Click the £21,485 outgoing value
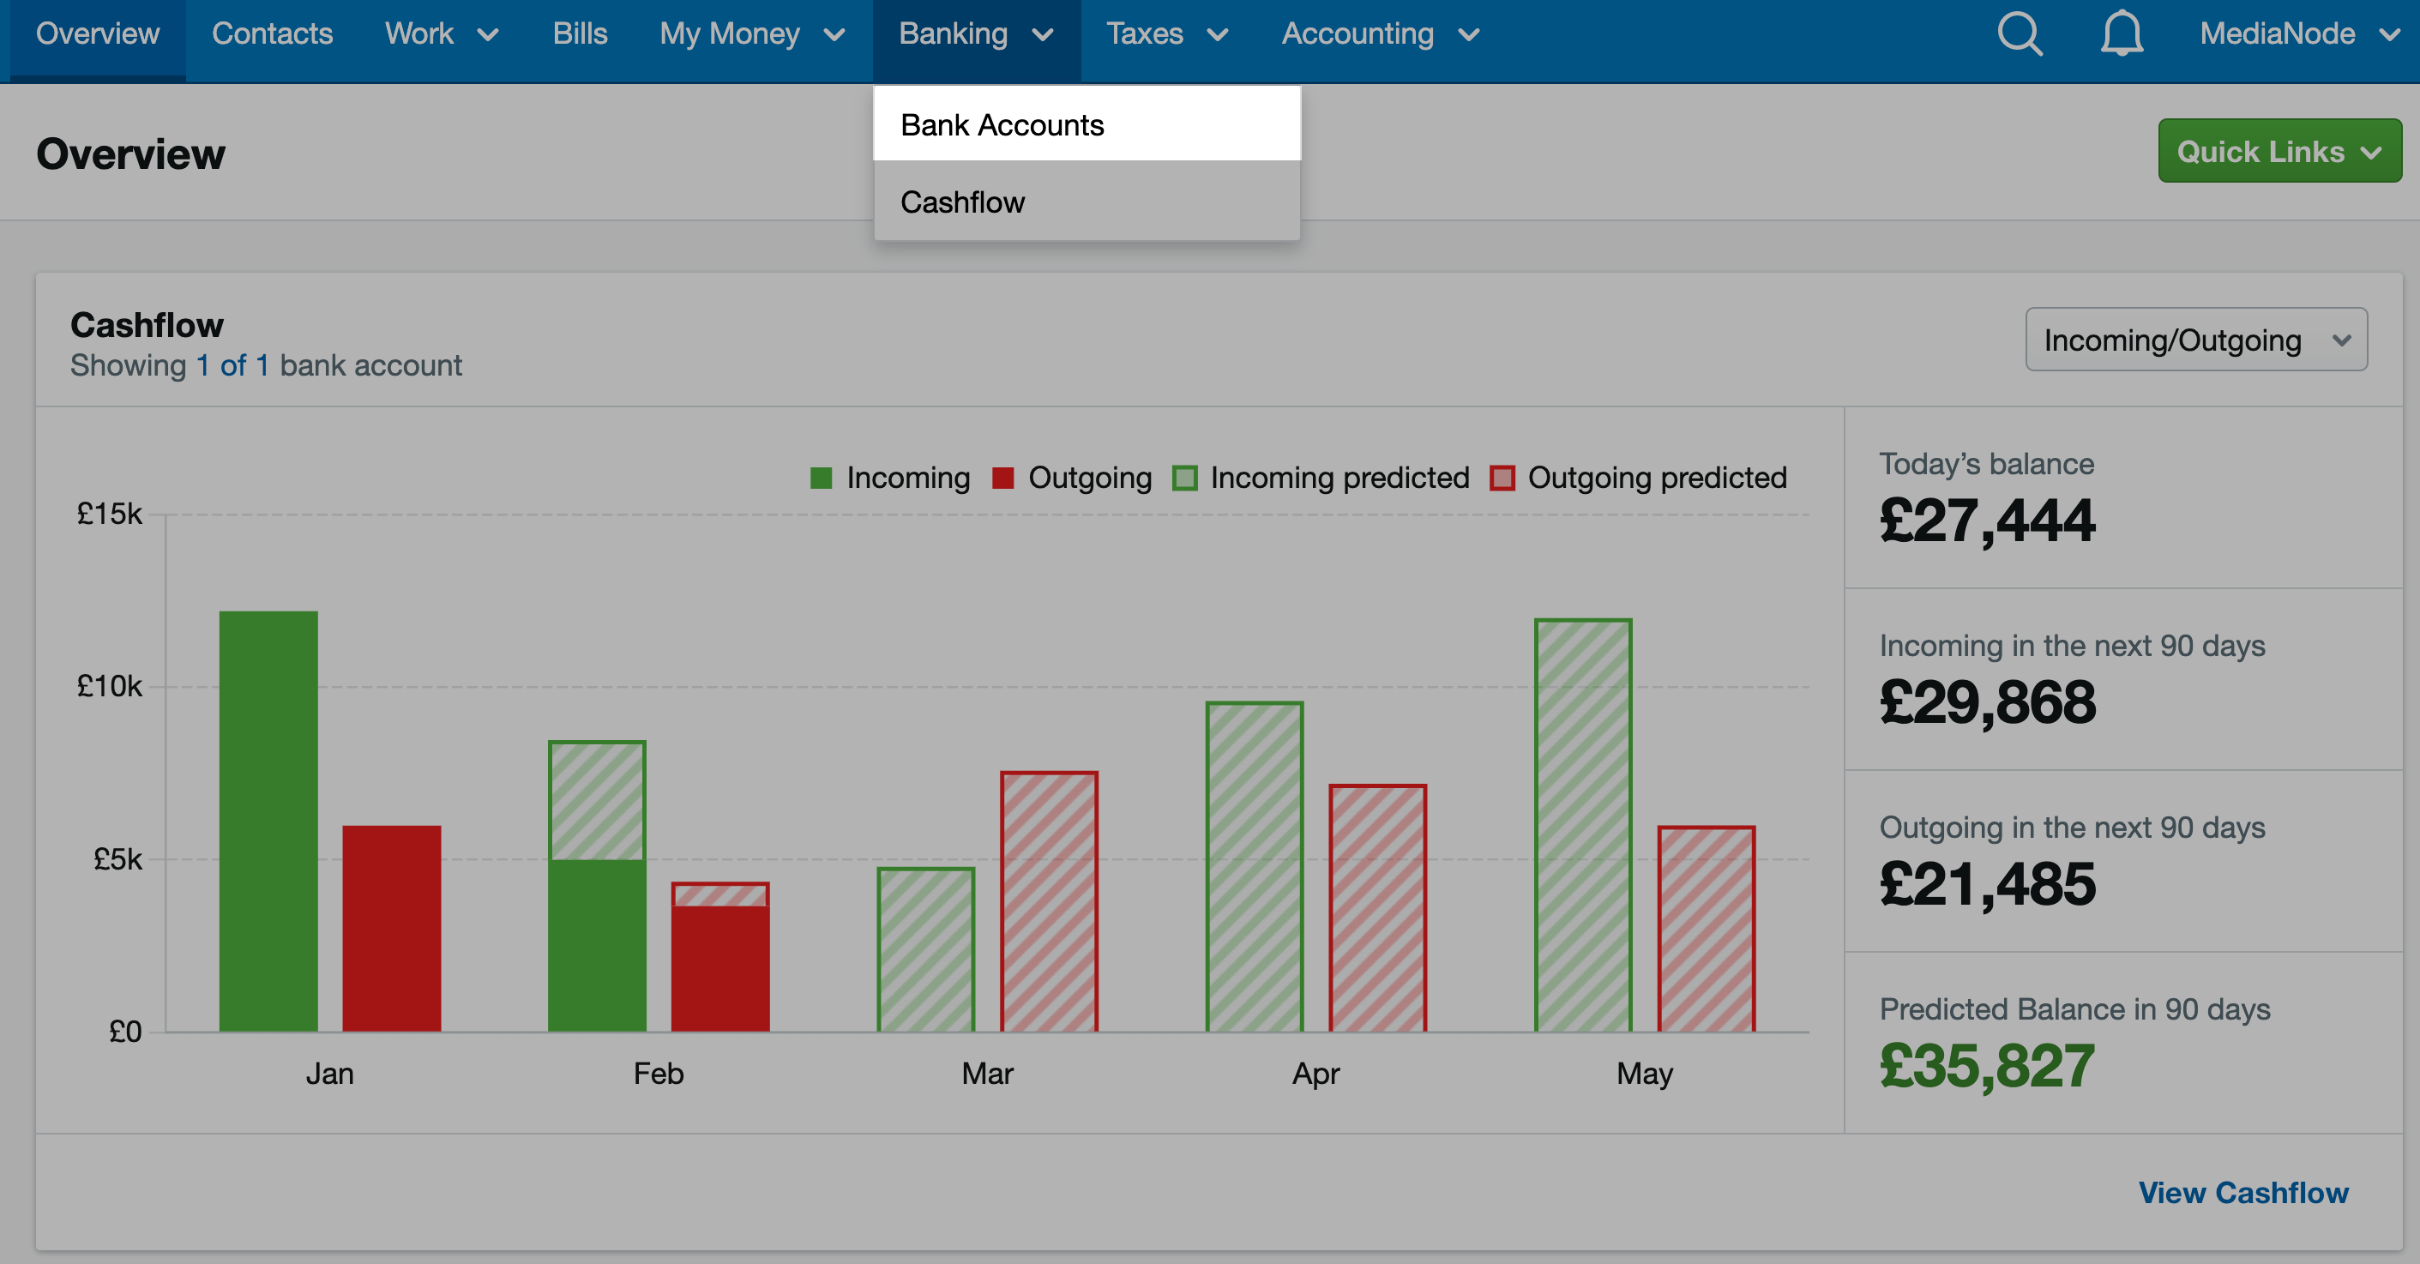This screenshot has height=1264, width=2420. click(x=1987, y=885)
